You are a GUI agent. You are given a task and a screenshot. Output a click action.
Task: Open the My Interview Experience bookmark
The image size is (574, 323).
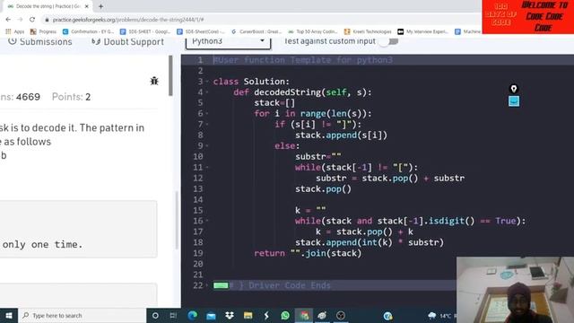422,32
